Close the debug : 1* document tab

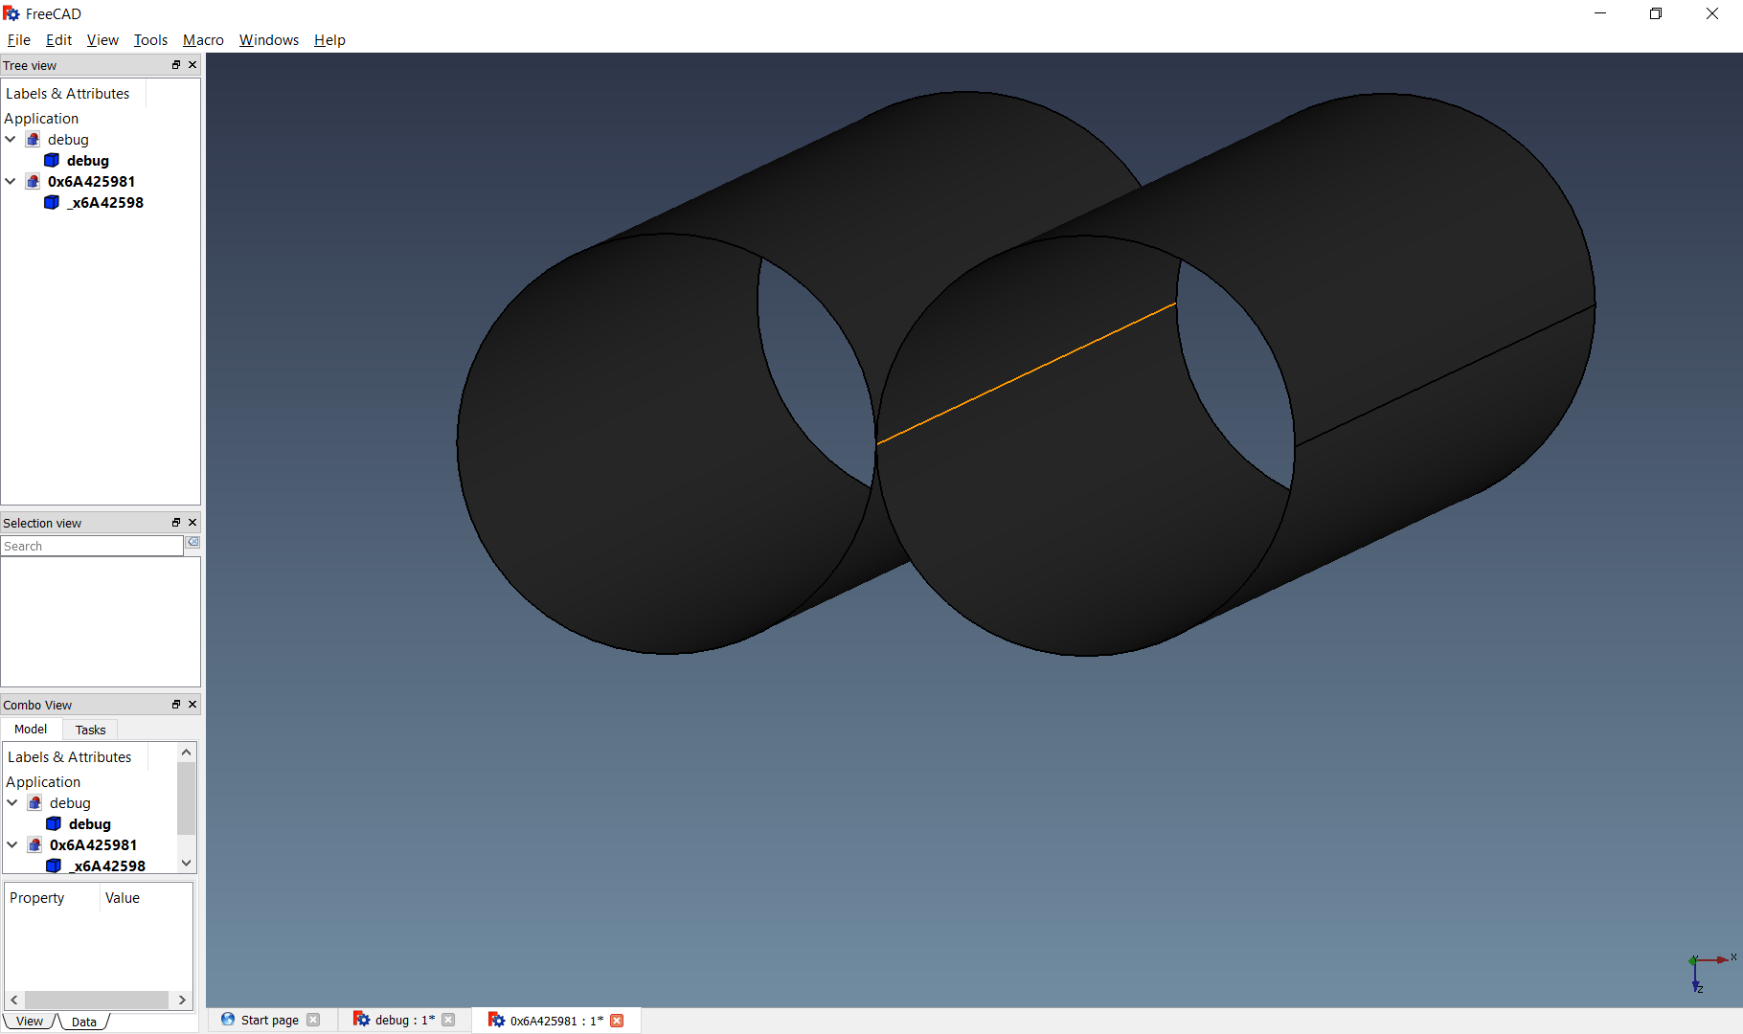point(449,1019)
